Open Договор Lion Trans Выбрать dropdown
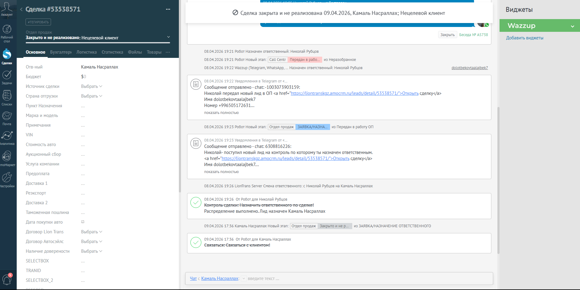The image size is (580, 290). (x=91, y=232)
